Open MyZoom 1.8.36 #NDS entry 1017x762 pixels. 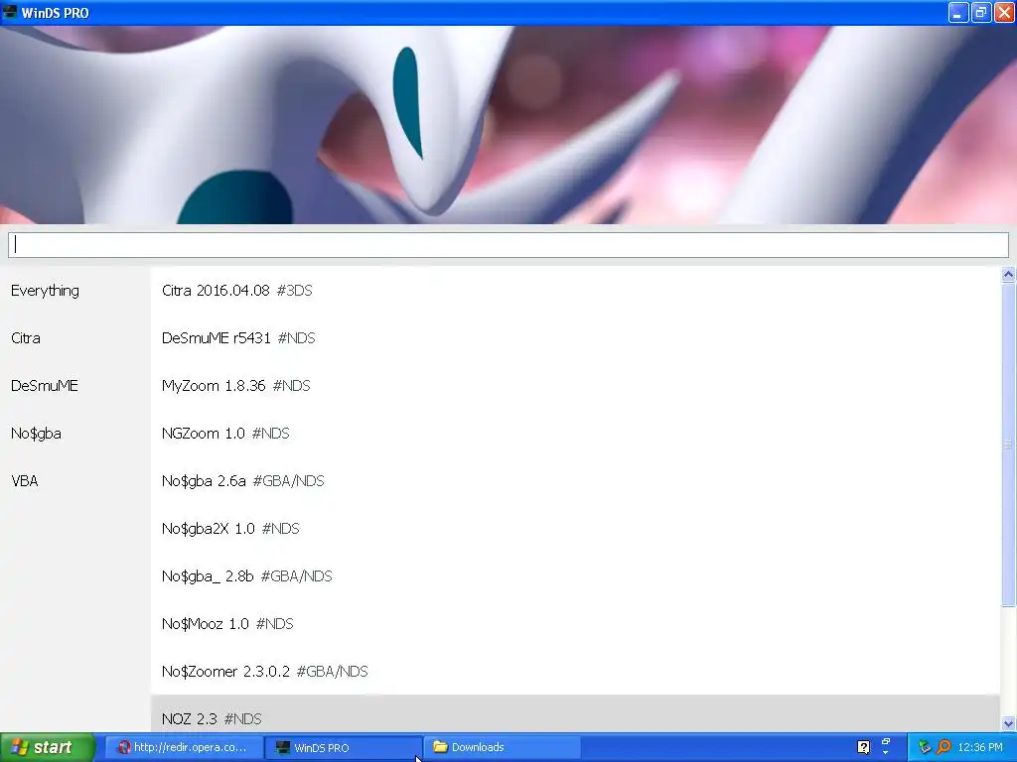(x=575, y=386)
